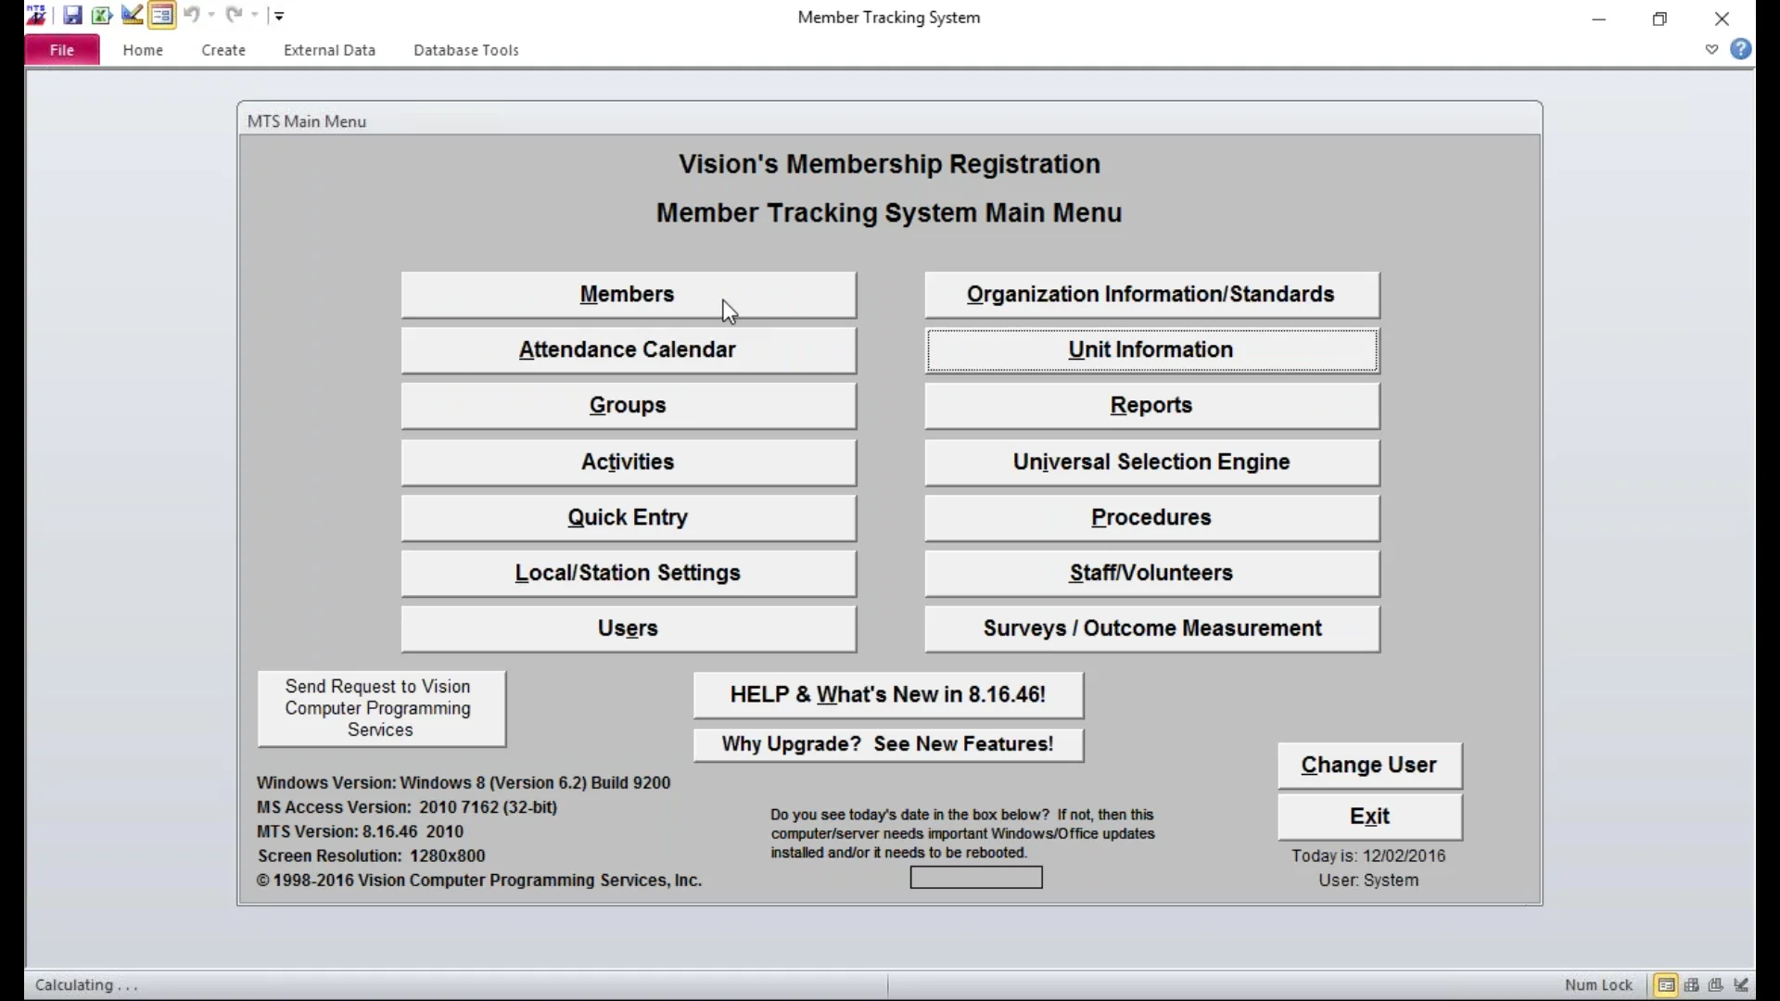Open the Groups button
The image size is (1780, 1001).
pyautogui.click(x=629, y=406)
